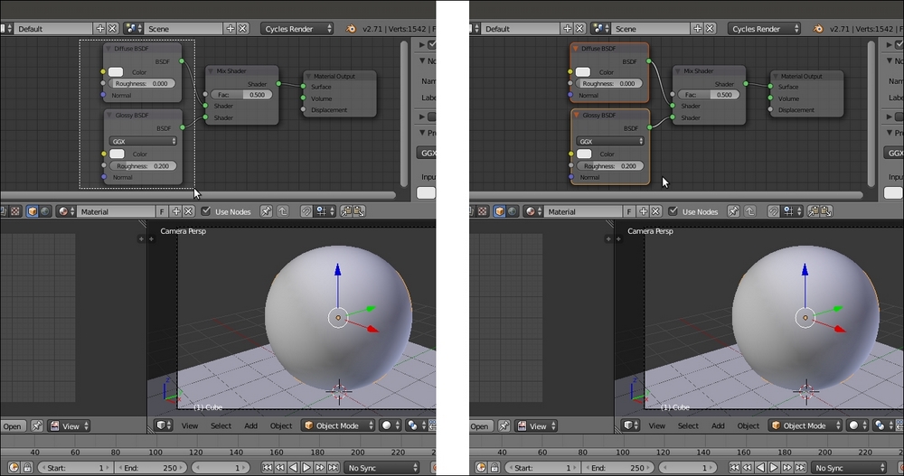
Task: Click the Open button in left screenshot
Action: pyautogui.click(x=13, y=426)
